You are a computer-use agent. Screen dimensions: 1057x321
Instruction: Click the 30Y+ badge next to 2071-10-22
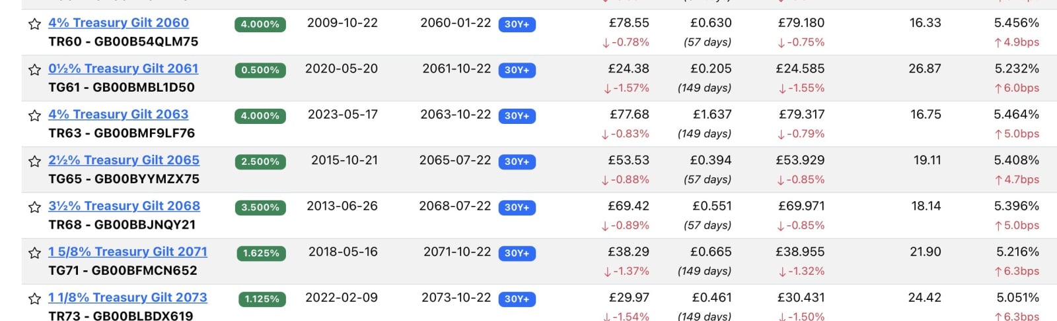coord(517,253)
